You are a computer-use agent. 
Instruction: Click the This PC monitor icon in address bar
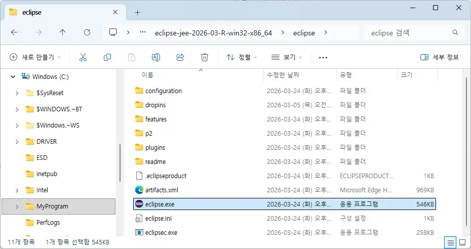click(113, 32)
